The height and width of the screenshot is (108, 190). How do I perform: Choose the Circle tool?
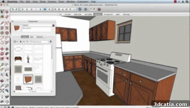coord(2,33)
